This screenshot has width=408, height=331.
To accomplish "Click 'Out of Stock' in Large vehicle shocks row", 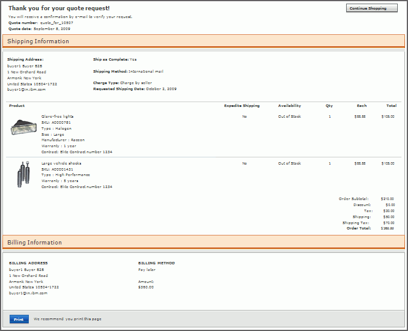I will point(290,163).
